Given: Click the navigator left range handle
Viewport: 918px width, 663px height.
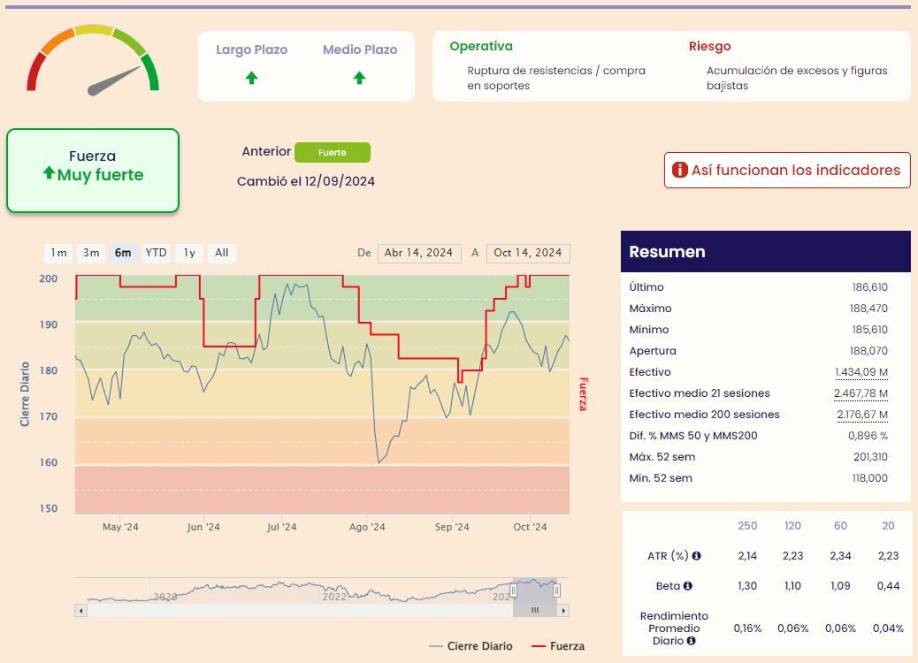Looking at the screenshot, I should [514, 591].
